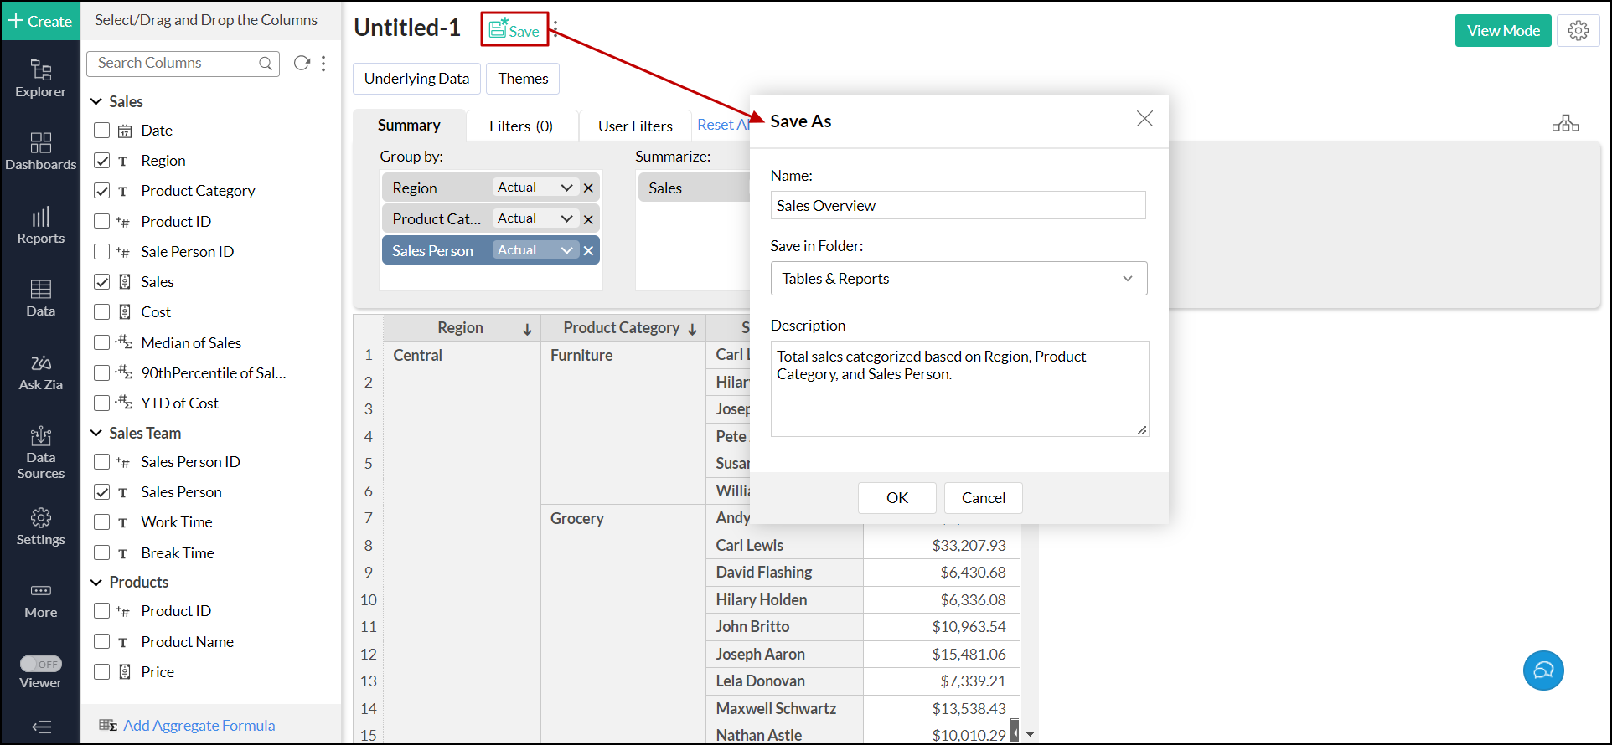Check the Work Time checkbox

point(102,522)
